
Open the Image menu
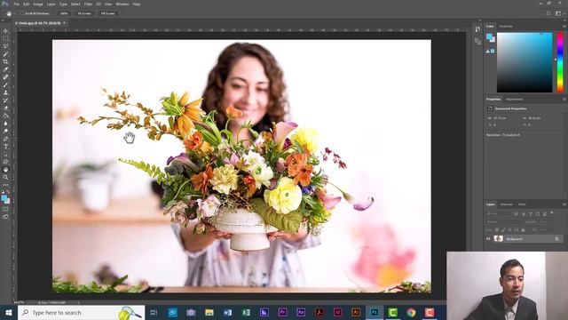(38, 4)
